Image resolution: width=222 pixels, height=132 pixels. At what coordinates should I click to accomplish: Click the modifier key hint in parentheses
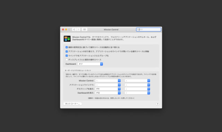(111, 98)
